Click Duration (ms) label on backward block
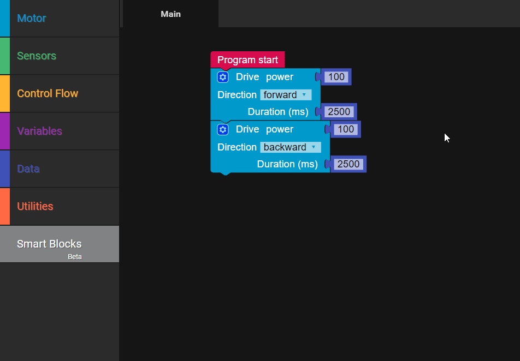520x361 pixels. (x=287, y=164)
